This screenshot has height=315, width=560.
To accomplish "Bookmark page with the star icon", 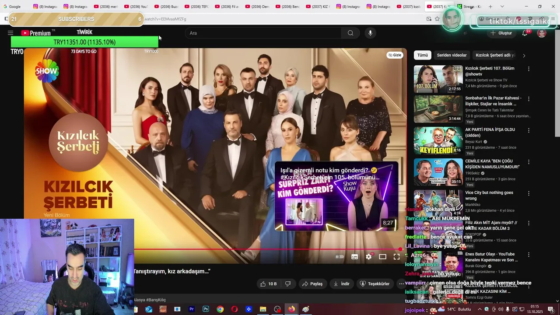I will (x=437, y=19).
